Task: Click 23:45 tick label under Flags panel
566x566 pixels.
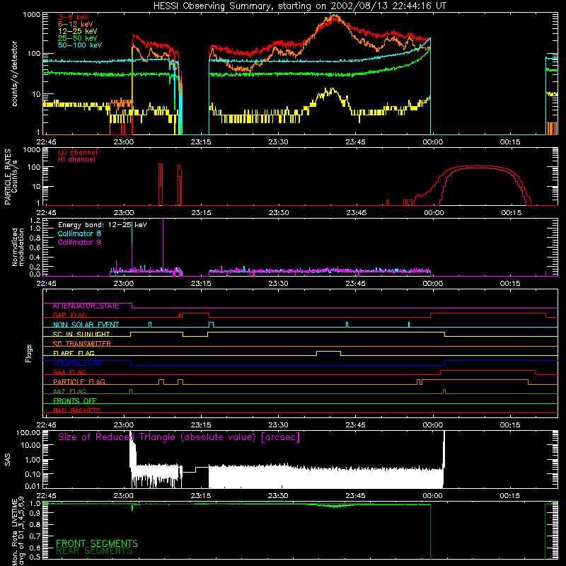Action: (356, 425)
